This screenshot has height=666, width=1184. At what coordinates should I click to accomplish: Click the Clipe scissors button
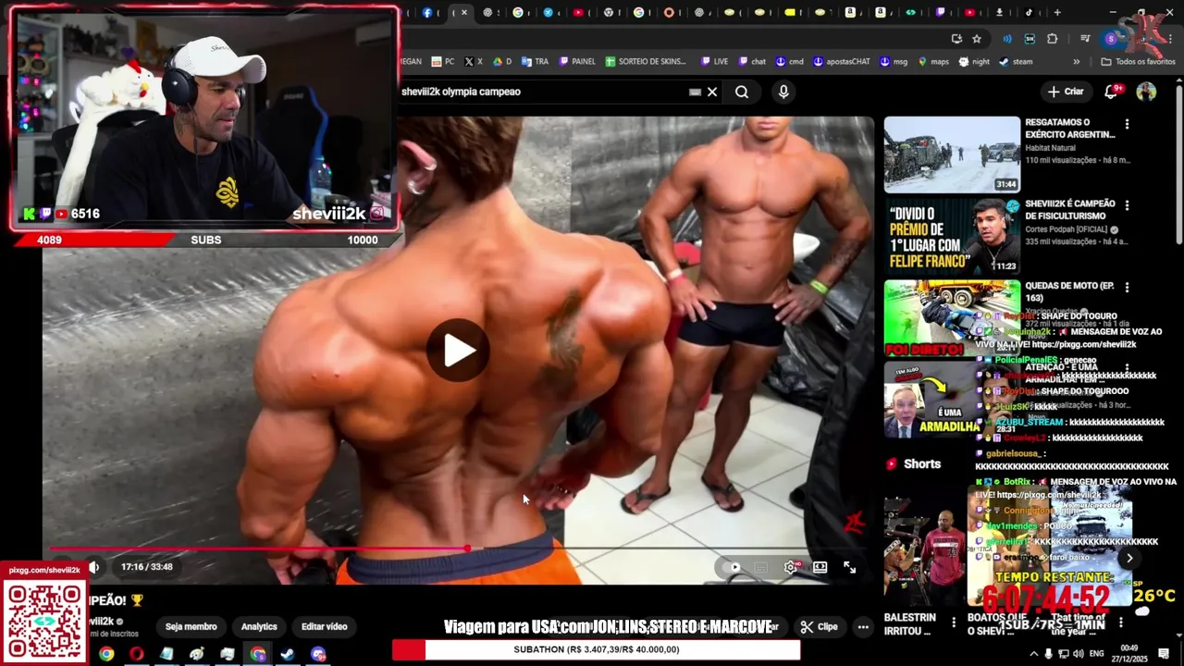(x=820, y=626)
